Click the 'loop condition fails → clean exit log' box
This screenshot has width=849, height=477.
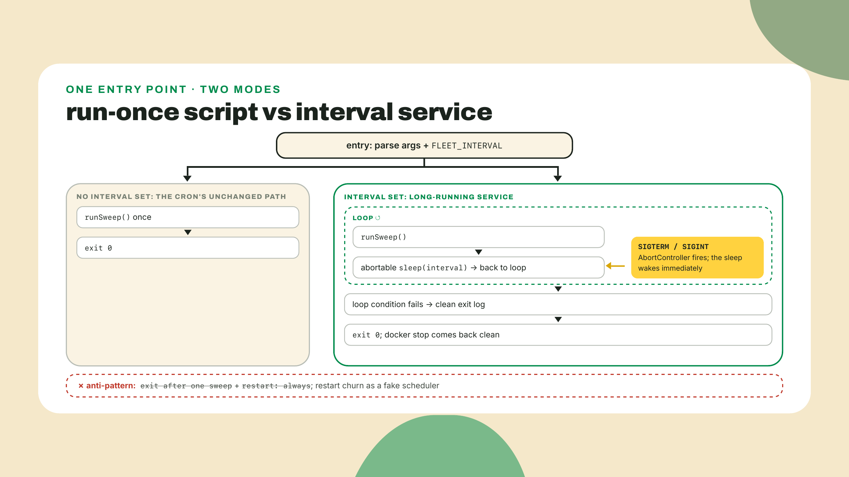tap(558, 304)
